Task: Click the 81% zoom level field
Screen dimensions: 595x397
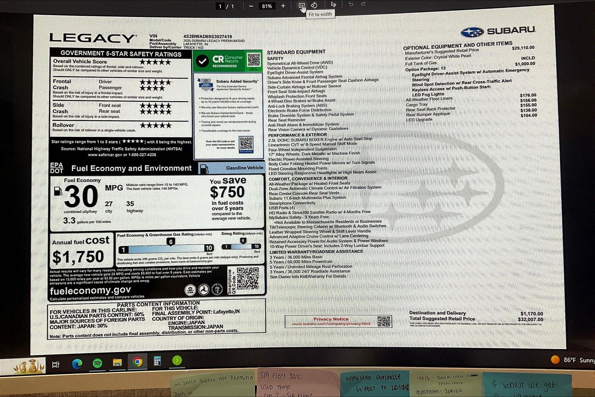Action: (267, 6)
